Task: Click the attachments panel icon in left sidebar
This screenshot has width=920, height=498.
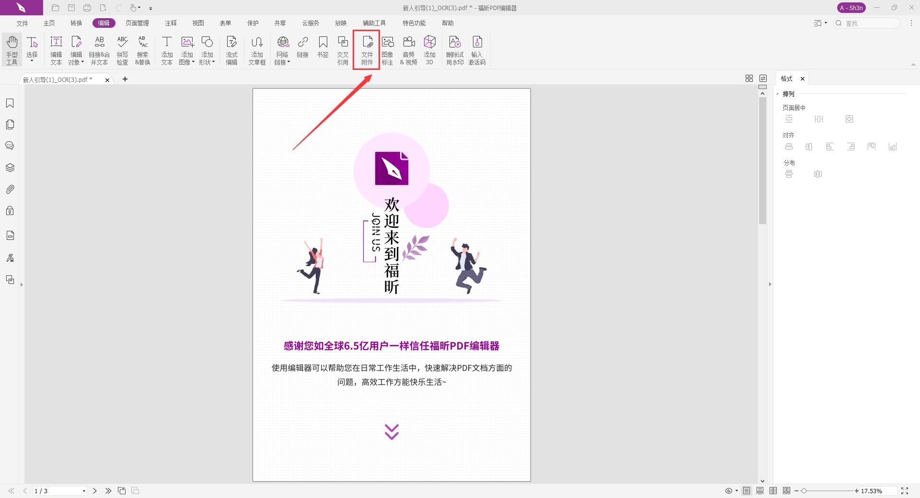Action: click(10, 189)
